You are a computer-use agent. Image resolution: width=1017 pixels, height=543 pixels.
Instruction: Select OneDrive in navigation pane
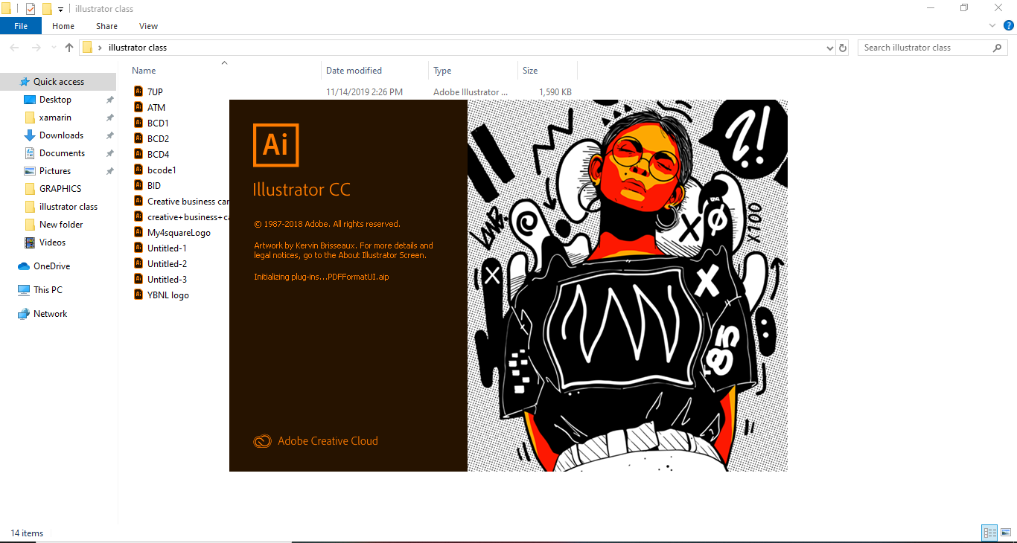tap(51, 266)
